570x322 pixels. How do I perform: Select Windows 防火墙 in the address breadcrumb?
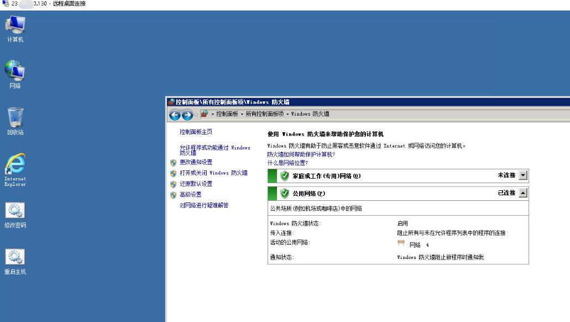pos(310,114)
